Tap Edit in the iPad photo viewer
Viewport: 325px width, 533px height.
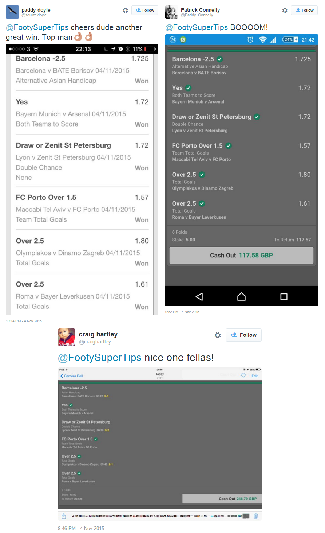click(x=255, y=376)
